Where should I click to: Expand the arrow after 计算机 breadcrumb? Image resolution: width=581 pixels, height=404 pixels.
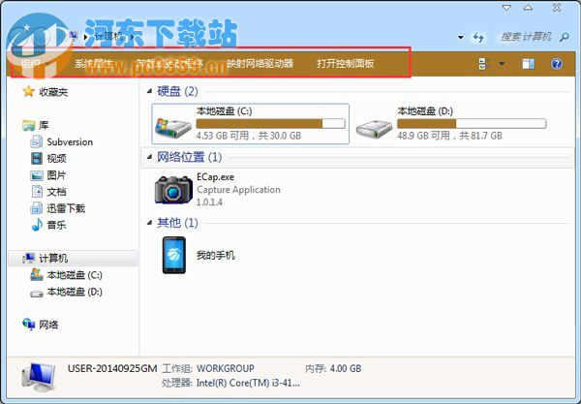132,36
